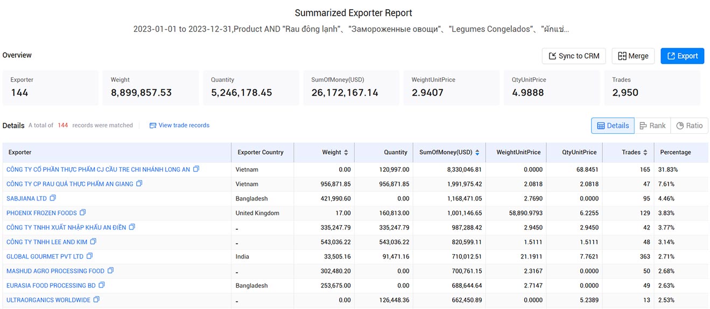
Task: Sort table by Weight column arrows
Action: [346, 153]
